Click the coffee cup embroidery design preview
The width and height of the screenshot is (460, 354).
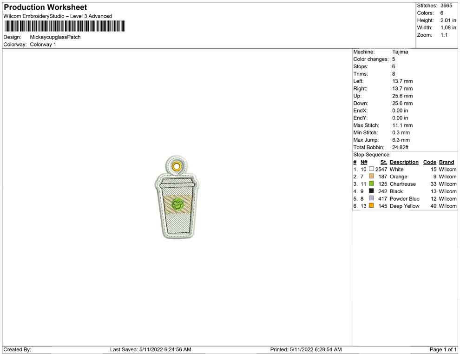177,197
